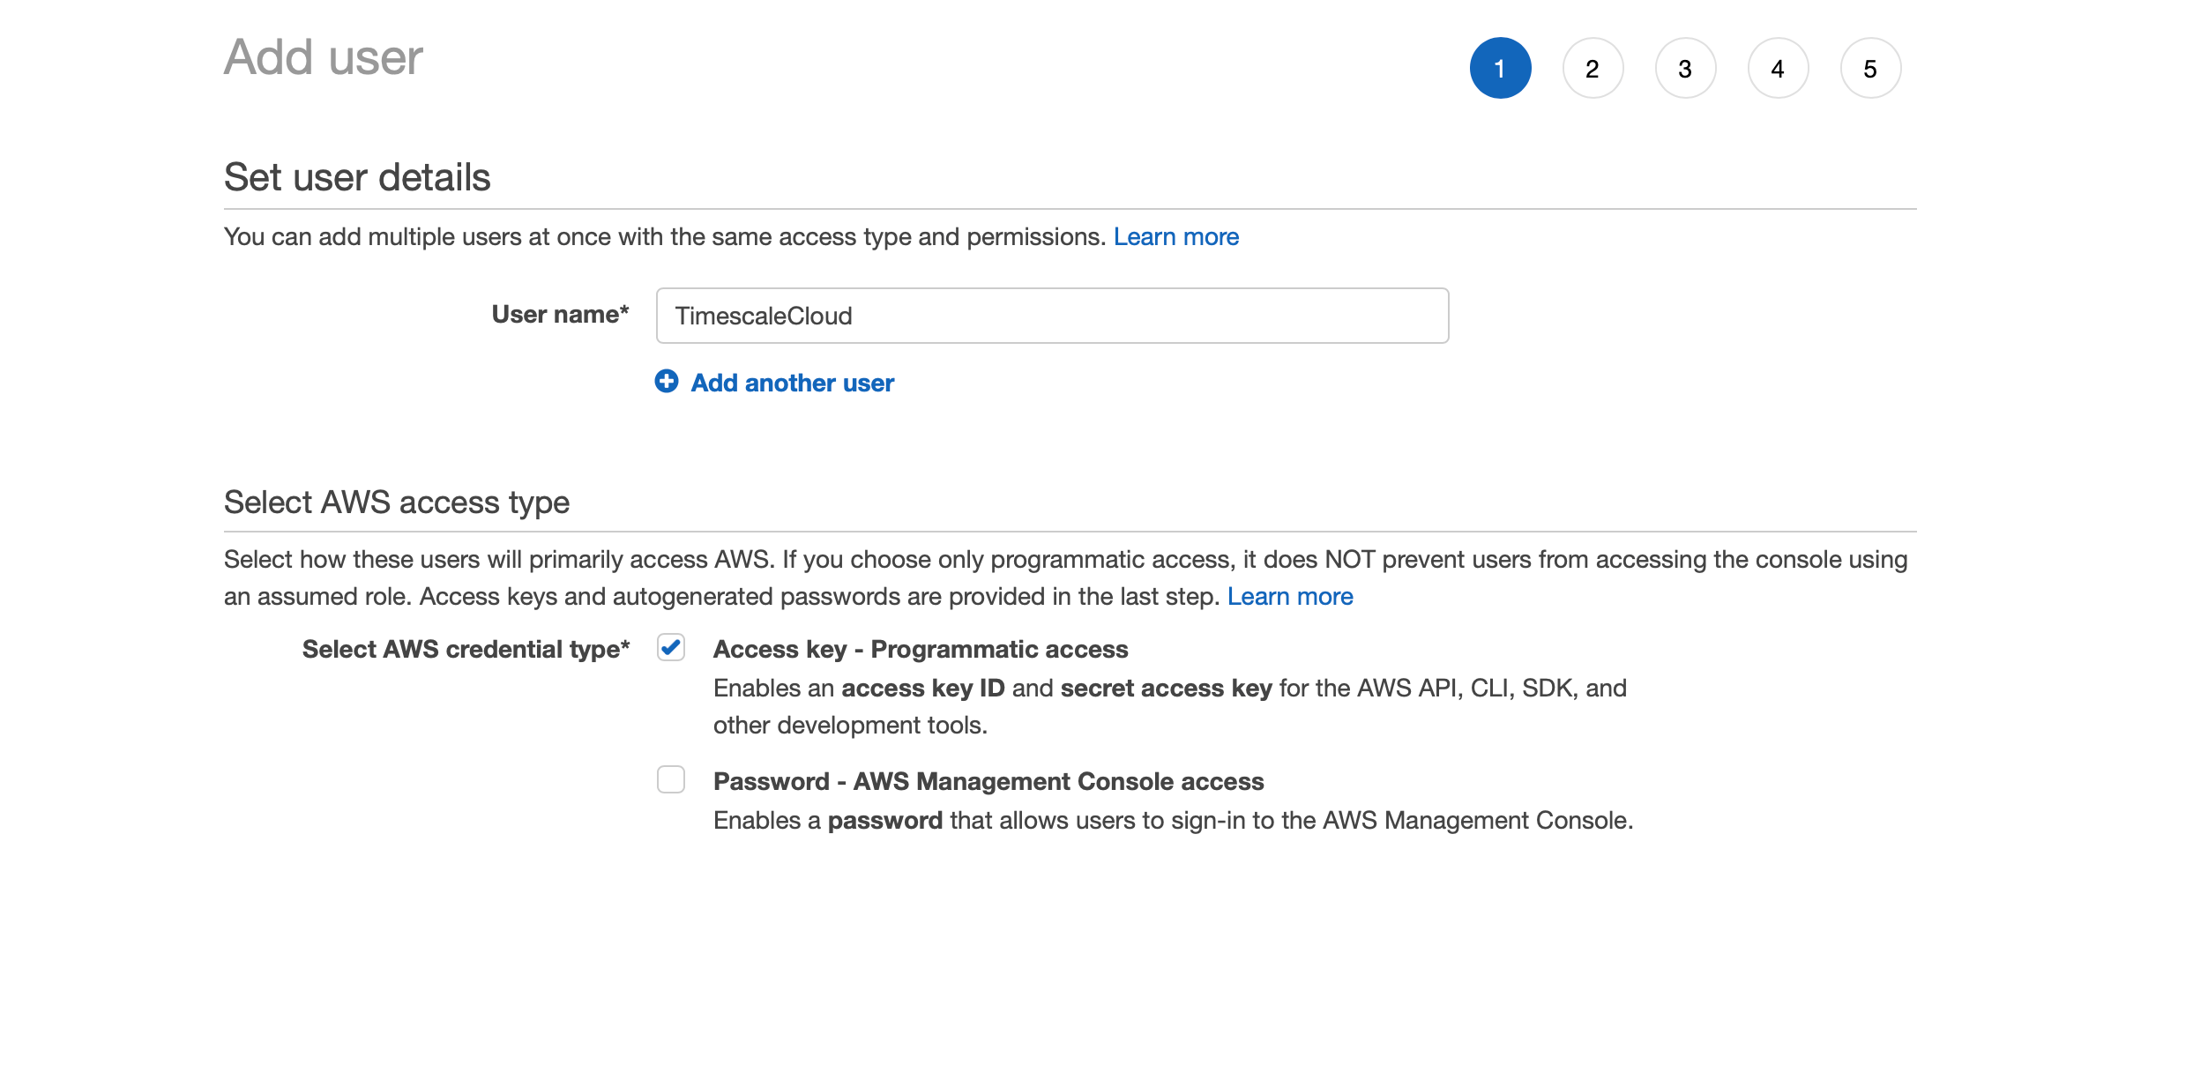Image resolution: width=2208 pixels, height=1065 pixels.
Task: Click the Add user page heading
Action: coord(324,57)
